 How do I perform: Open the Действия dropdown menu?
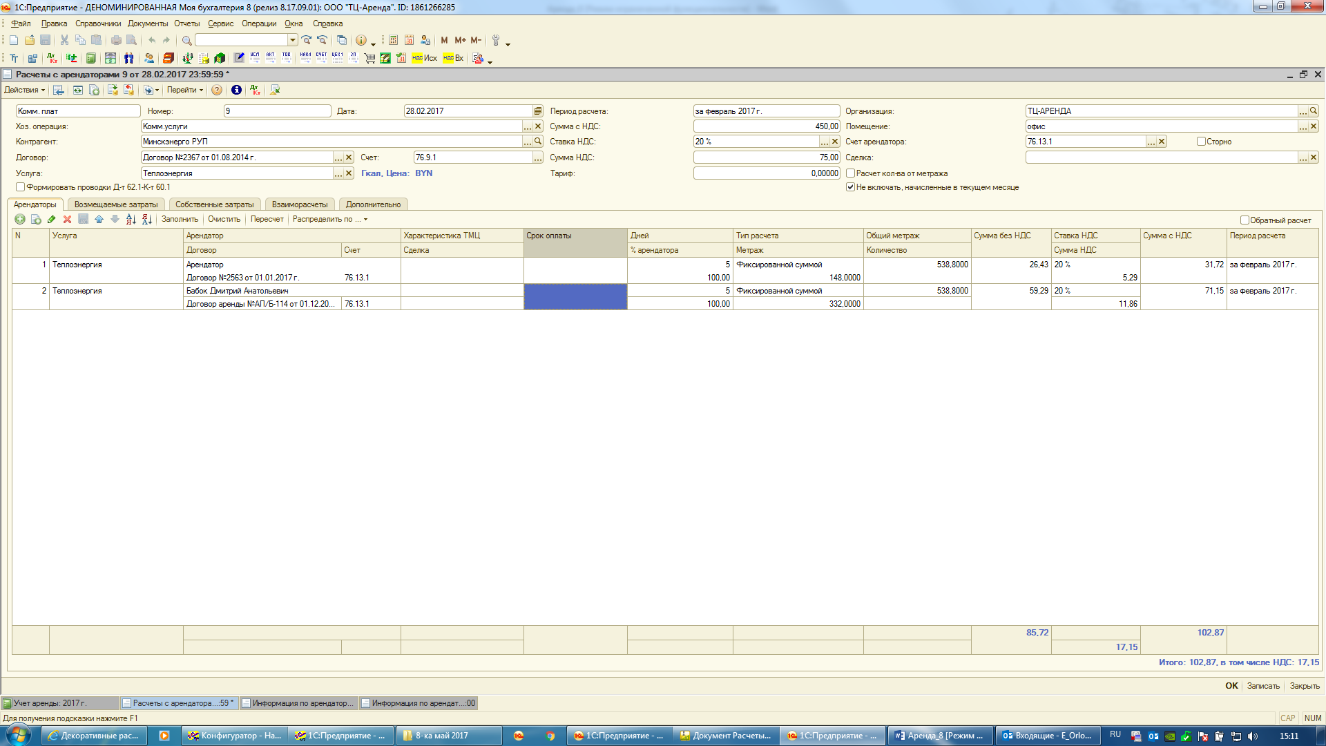click(24, 90)
